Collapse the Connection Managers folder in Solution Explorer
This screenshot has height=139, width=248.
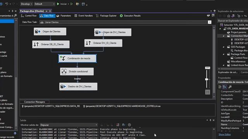(224, 36)
